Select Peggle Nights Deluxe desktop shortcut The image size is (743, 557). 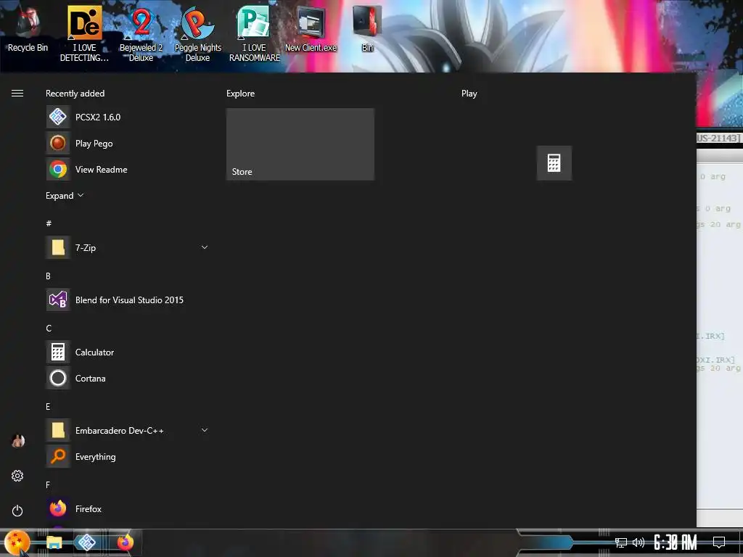[197, 33]
